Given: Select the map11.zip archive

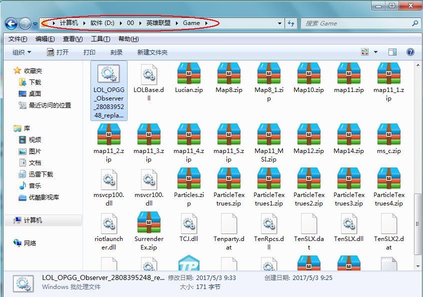Looking at the screenshot, I should (x=349, y=78).
